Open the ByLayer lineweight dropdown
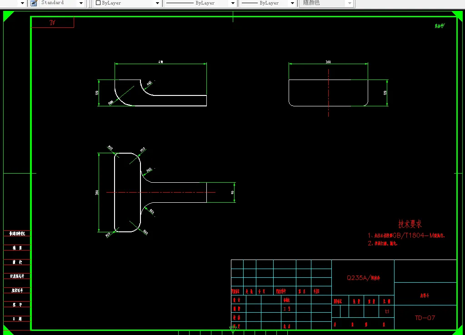The height and width of the screenshot is (335, 465). pyautogui.click(x=292, y=3)
